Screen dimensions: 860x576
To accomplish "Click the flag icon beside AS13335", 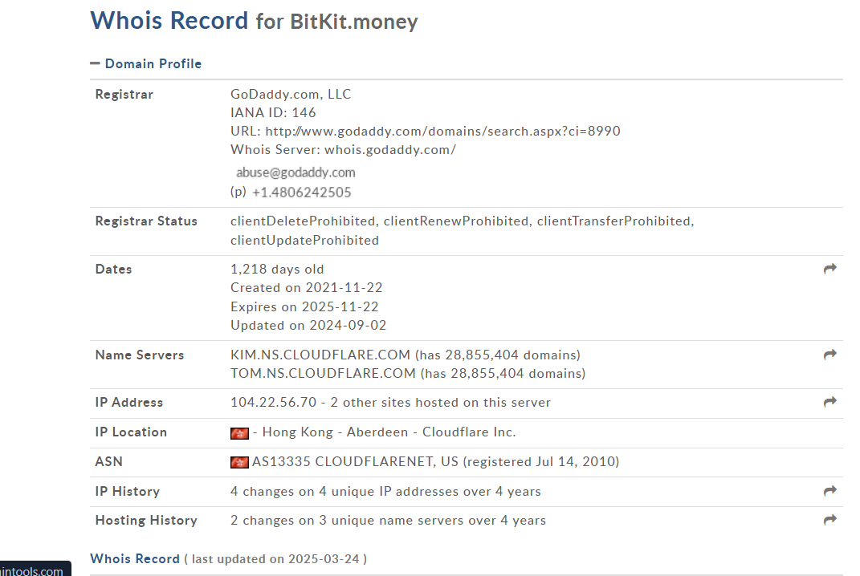I will point(239,463).
